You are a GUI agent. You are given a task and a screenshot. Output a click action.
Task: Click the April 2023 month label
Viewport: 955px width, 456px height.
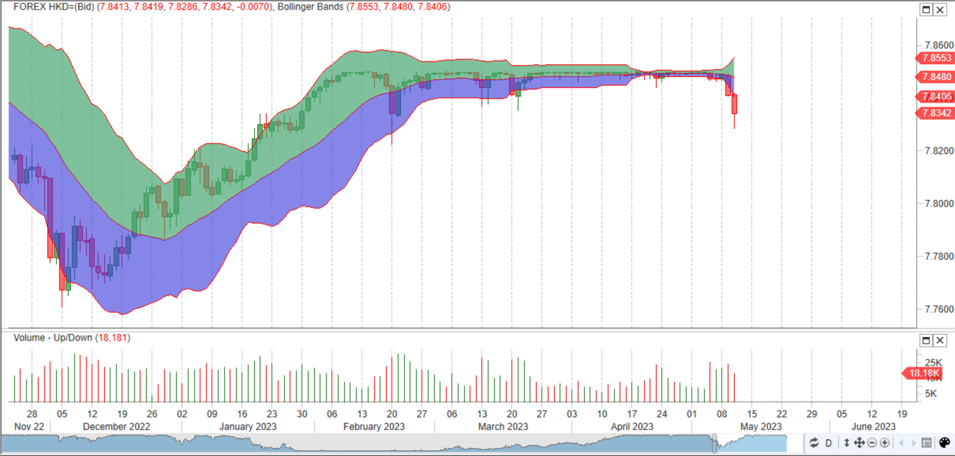(632, 427)
